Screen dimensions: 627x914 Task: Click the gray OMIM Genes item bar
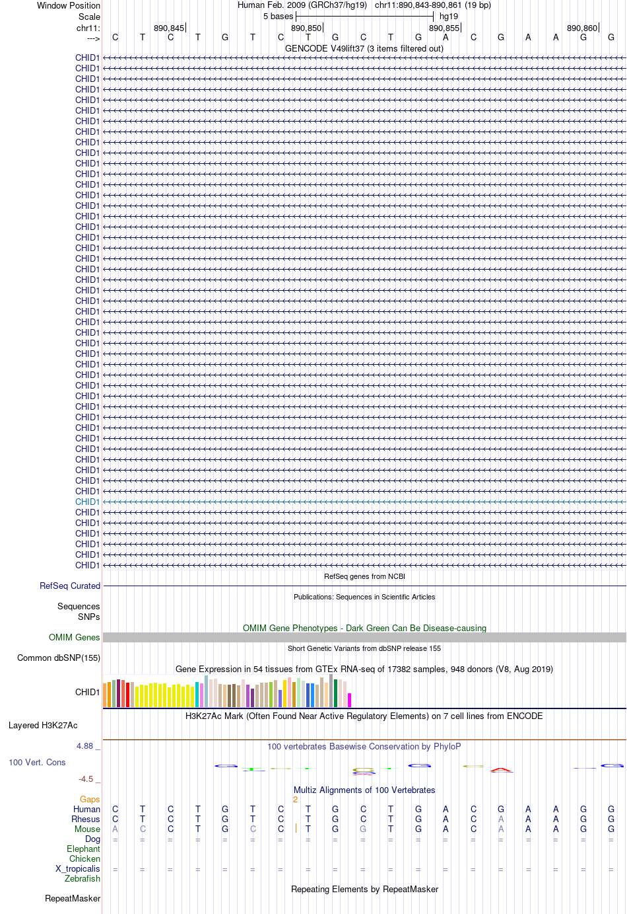point(364,637)
